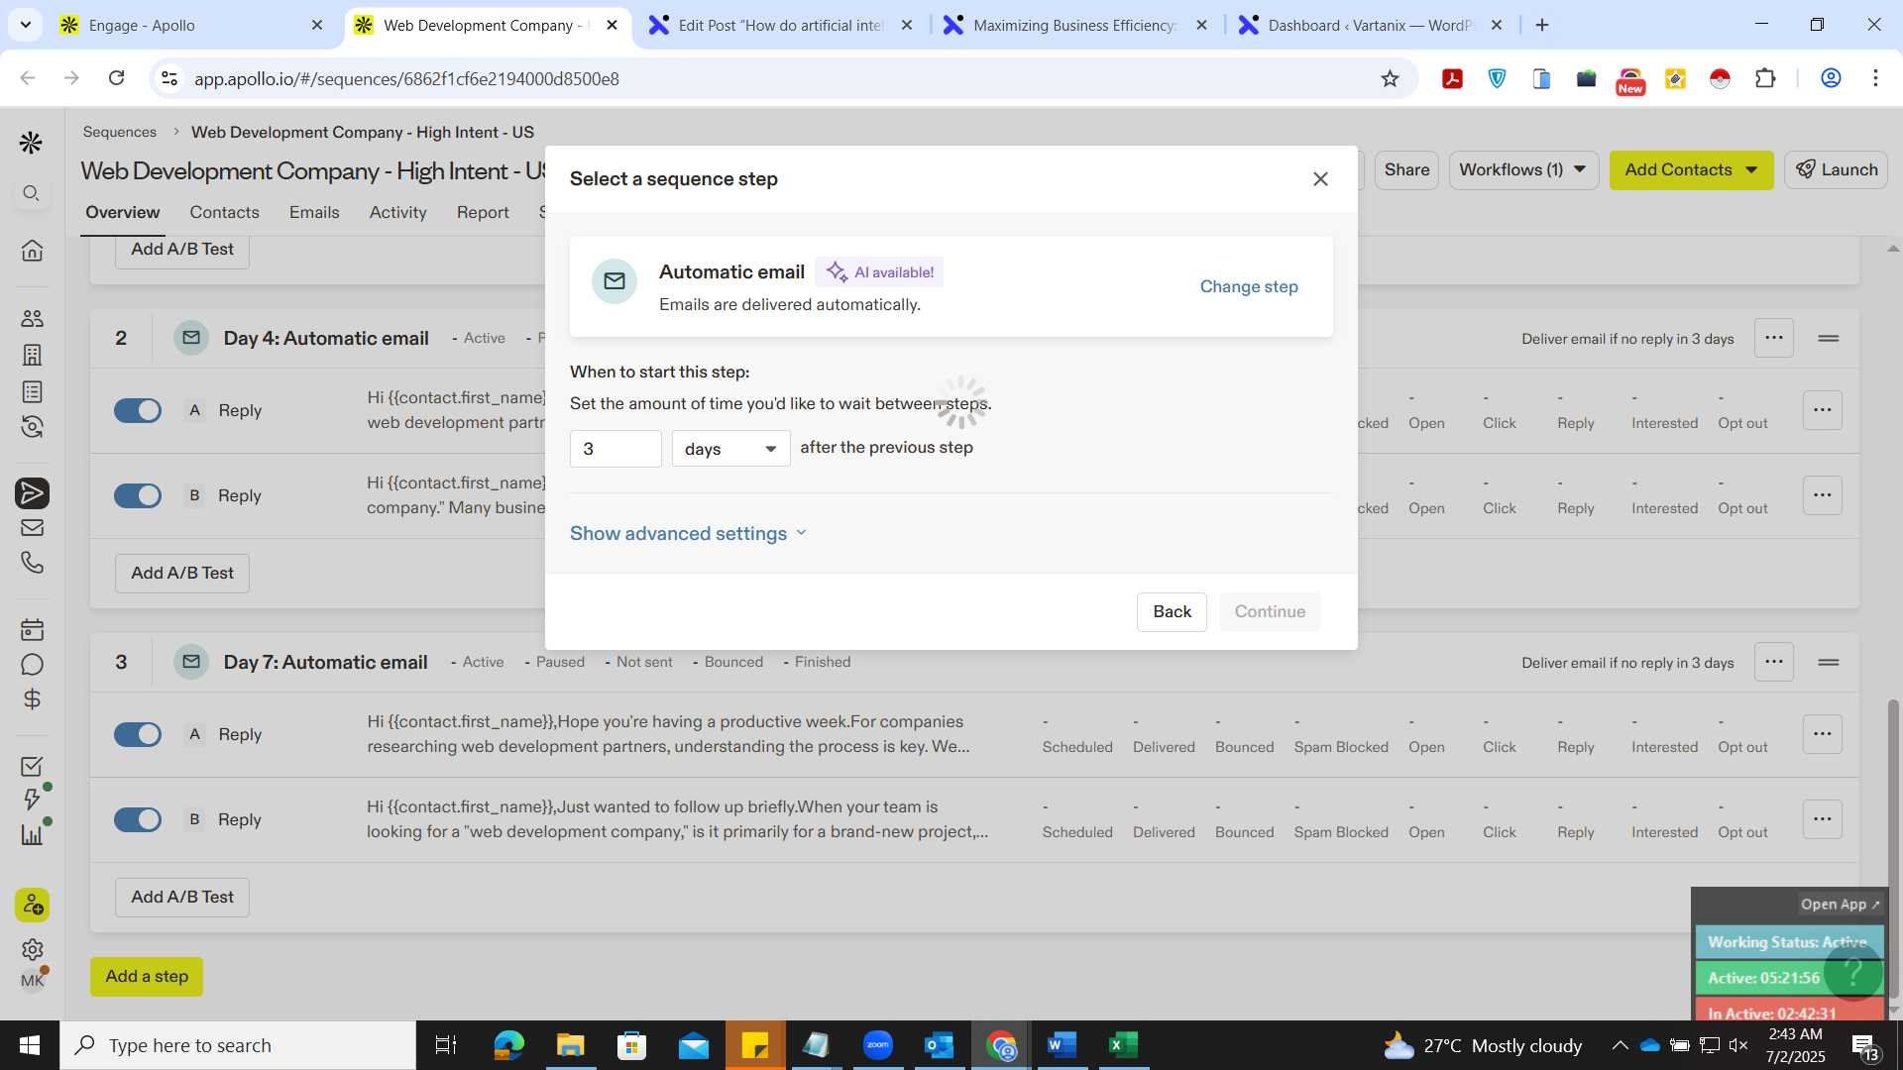Open Excel from the taskbar
1903x1070 pixels.
[x=1123, y=1045]
